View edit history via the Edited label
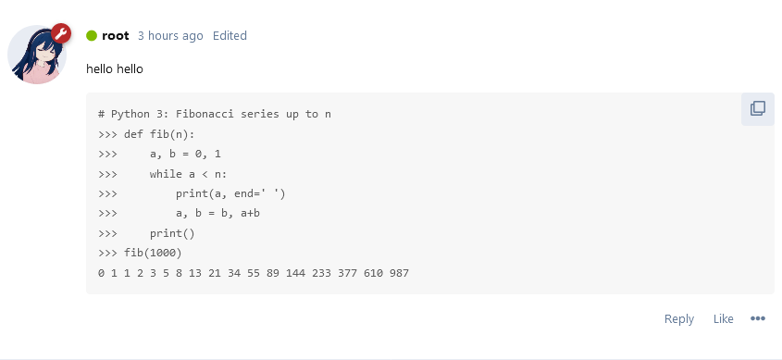 (230, 36)
